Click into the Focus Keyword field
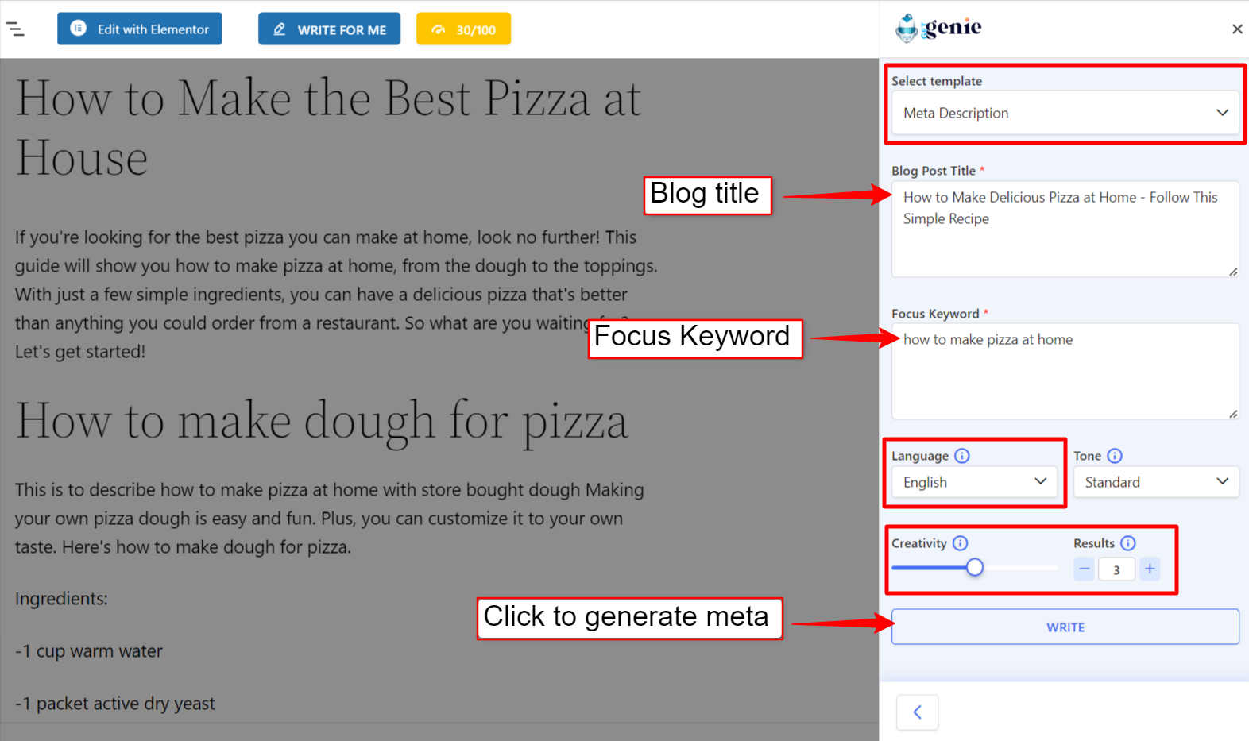The height and width of the screenshot is (741, 1249). coord(1065,372)
